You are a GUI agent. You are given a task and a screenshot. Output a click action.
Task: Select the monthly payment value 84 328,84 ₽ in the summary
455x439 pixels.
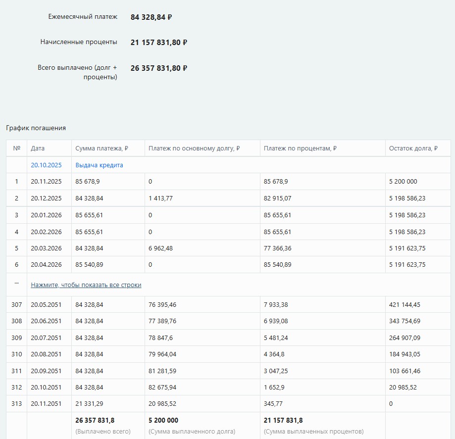[x=151, y=17]
